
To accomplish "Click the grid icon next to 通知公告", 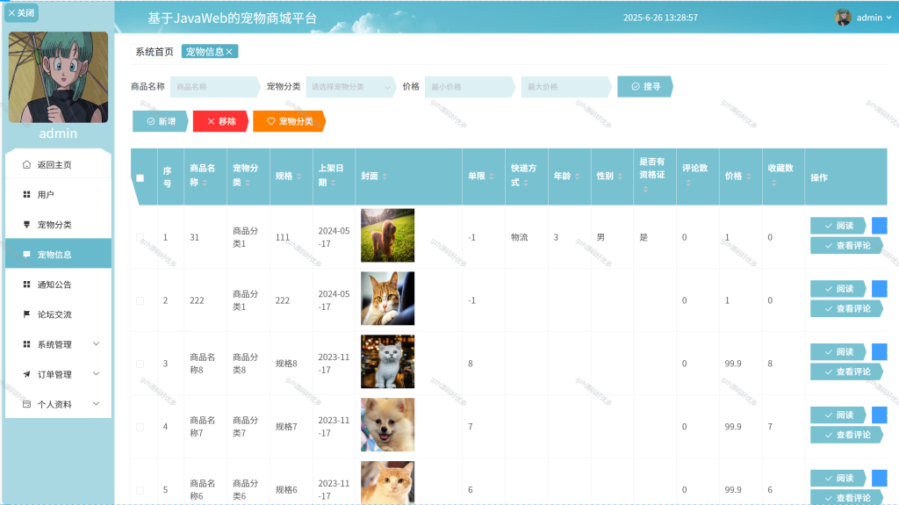I will click(26, 284).
